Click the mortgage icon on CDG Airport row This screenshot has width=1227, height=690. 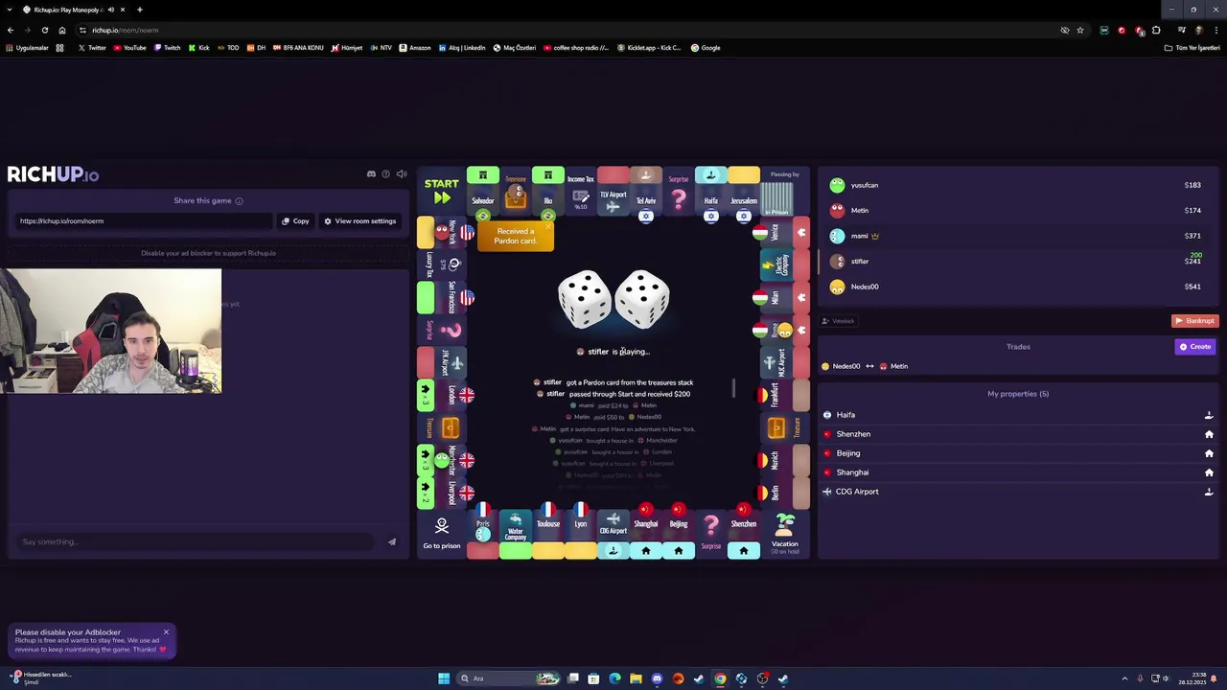pyautogui.click(x=1209, y=492)
